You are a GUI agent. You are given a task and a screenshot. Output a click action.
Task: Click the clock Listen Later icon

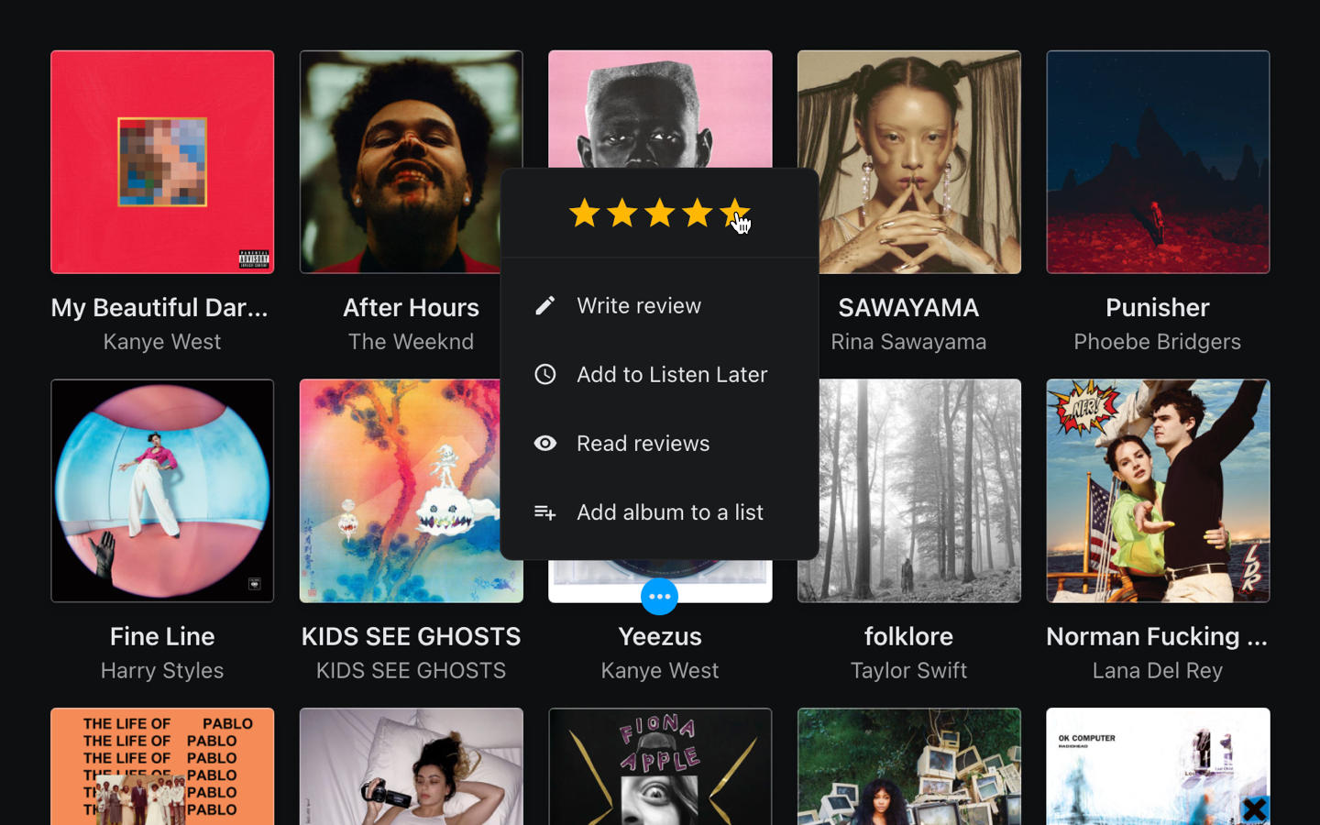tap(545, 374)
